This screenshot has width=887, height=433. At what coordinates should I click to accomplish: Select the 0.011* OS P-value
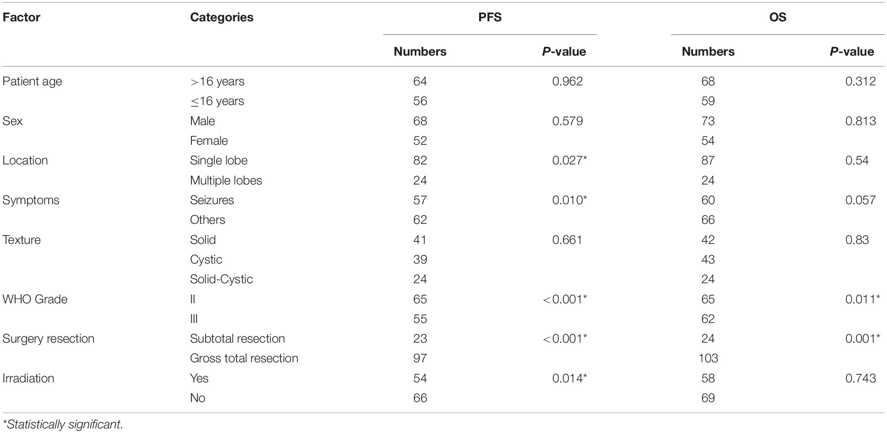point(862,299)
